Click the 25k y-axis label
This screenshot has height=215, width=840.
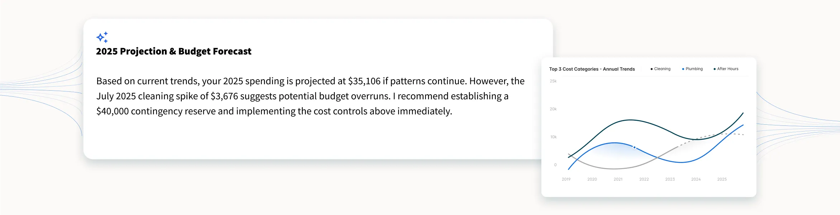point(553,81)
